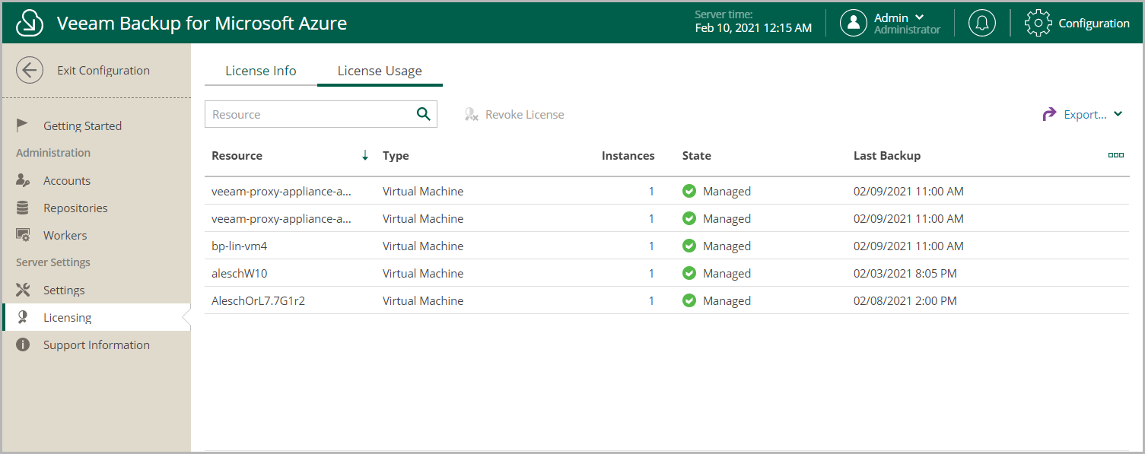Click the Managed state text for aleschW10
Viewport: 1145px width, 454px height.
(727, 273)
